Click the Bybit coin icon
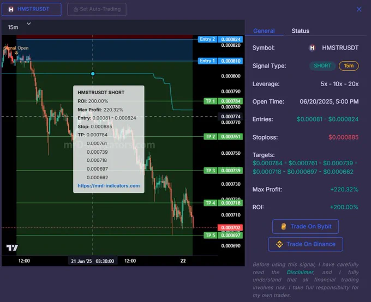371x302 pixels. click(x=283, y=227)
